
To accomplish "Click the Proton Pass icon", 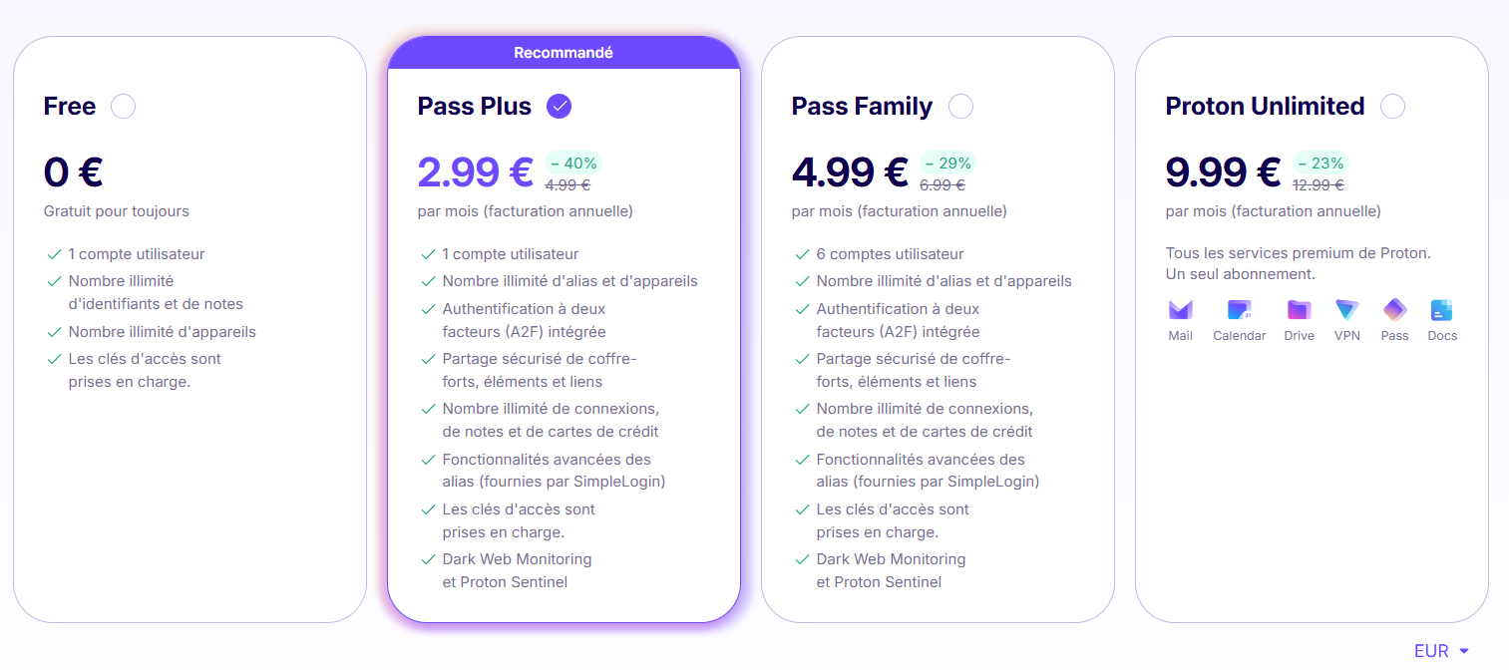I will click(x=1394, y=310).
